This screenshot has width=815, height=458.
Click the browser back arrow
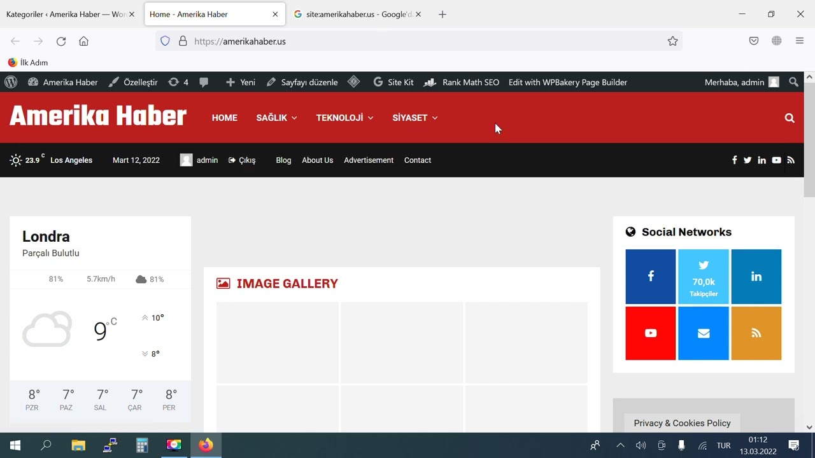point(15,41)
